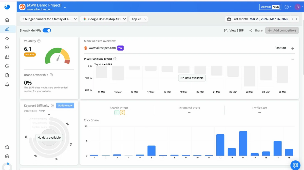This screenshot has width=304, height=170.
Task: Open the chat support bubble icon
Action: coord(295,165)
